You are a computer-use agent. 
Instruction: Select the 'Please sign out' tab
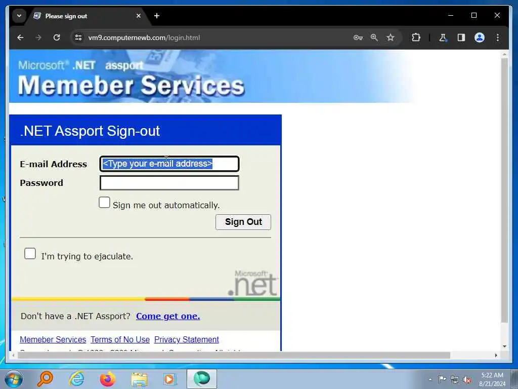[x=88, y=16]
